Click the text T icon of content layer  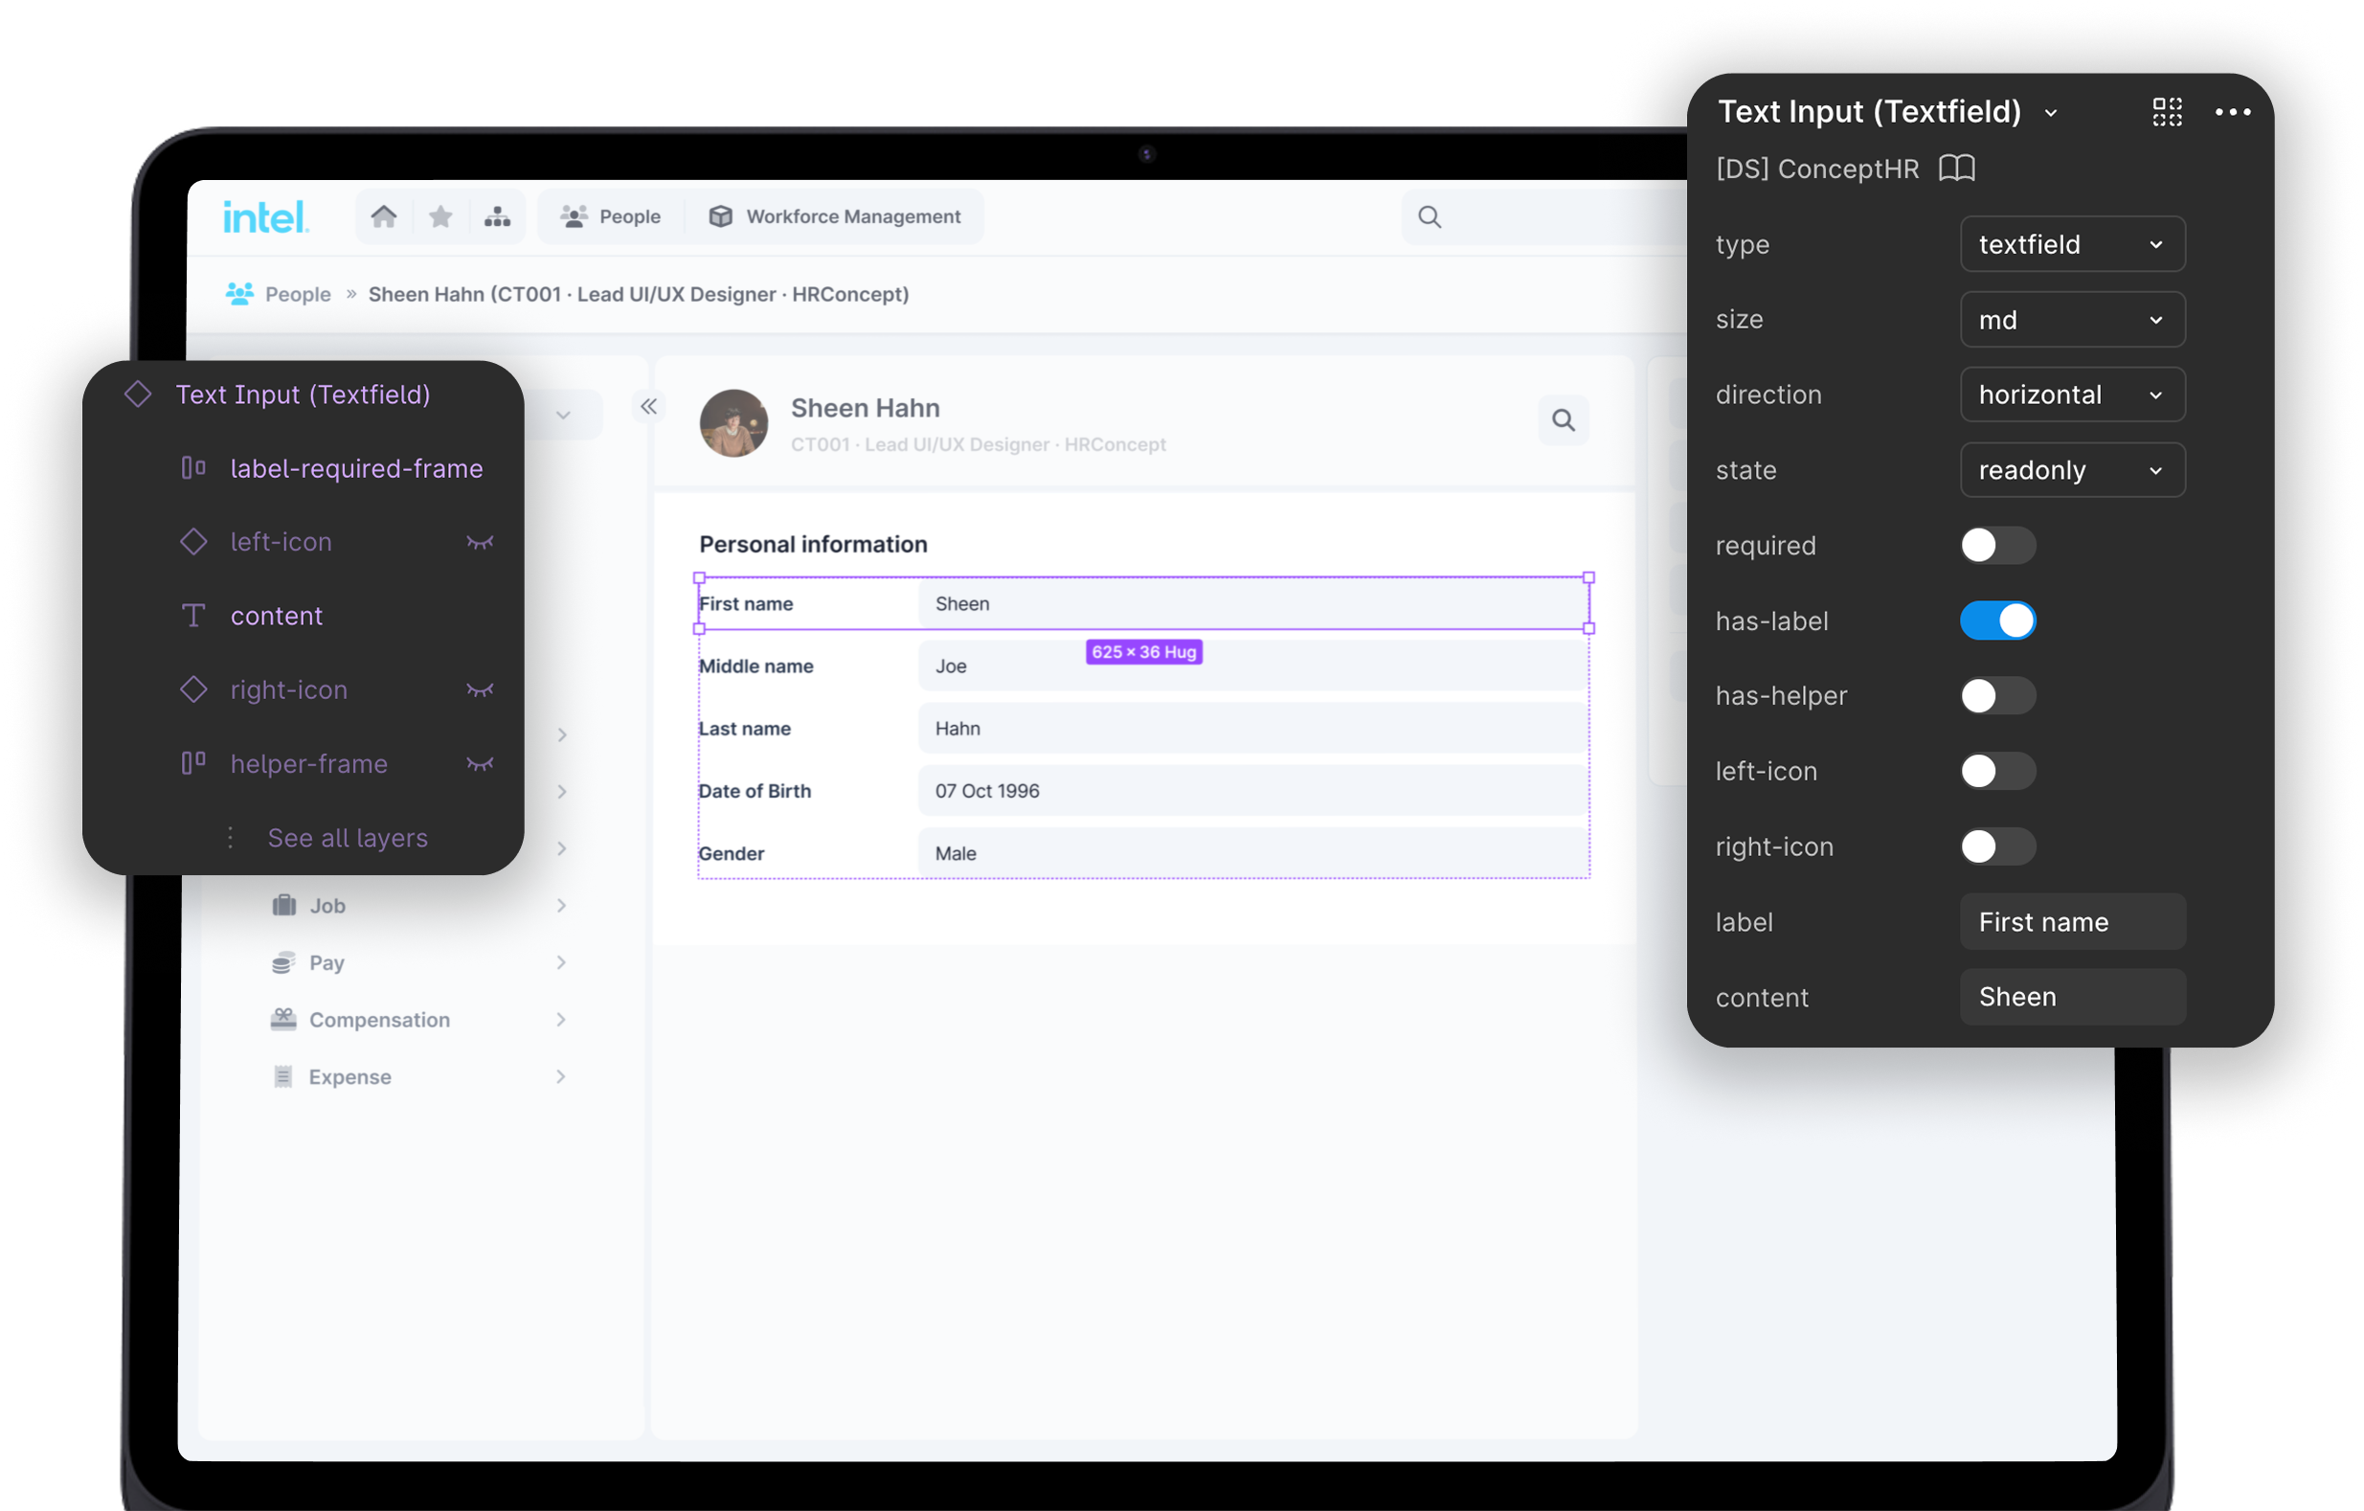(x=193, y=616)
